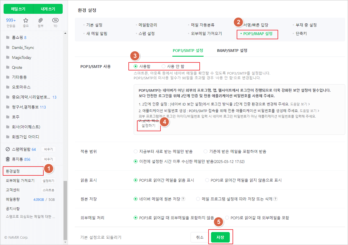
Task: Open the 스팸메일함 spam folder
Action: pyautogui.click(x=21, y=149)
